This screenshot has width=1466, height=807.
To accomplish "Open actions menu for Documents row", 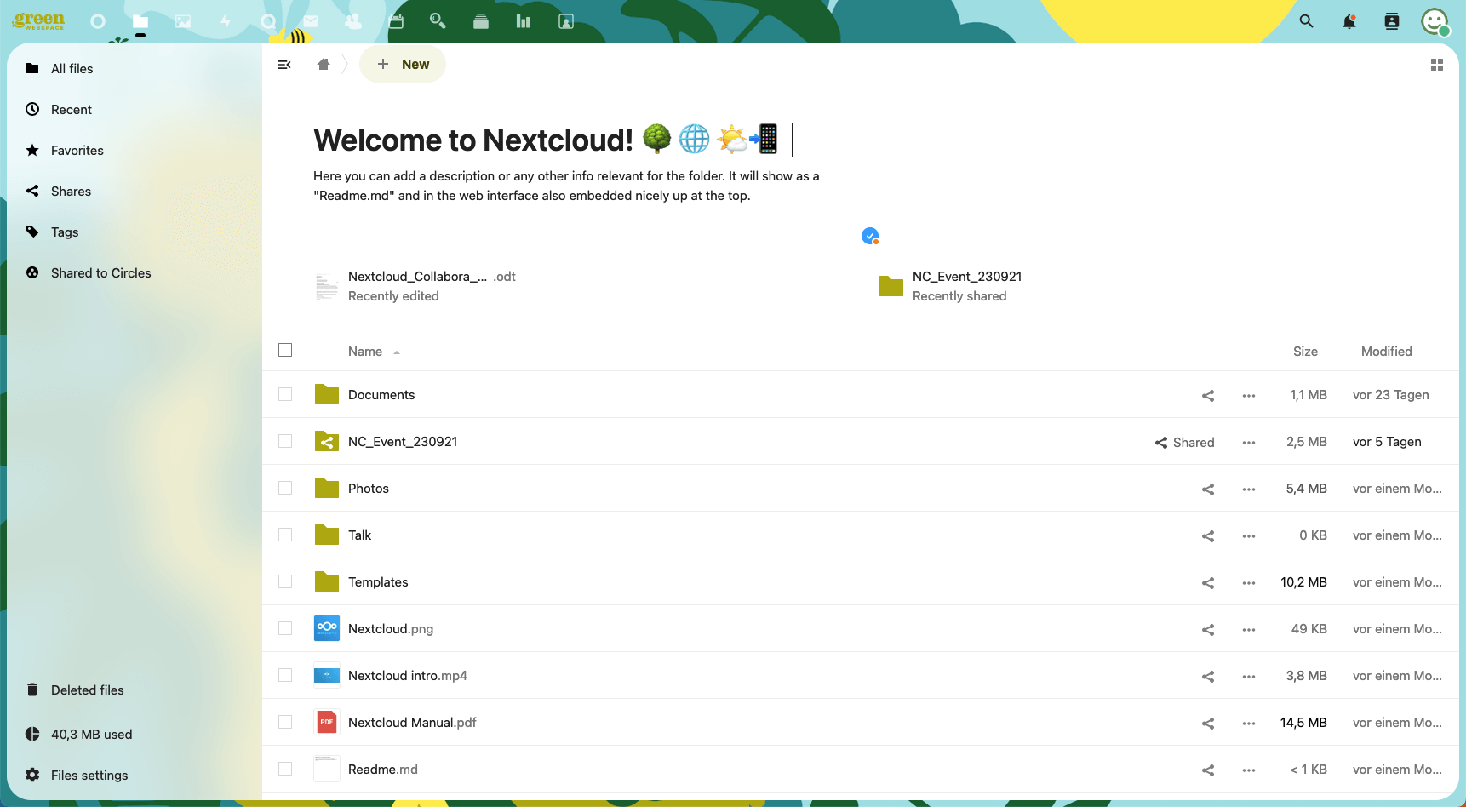I will pos(1249,396).
